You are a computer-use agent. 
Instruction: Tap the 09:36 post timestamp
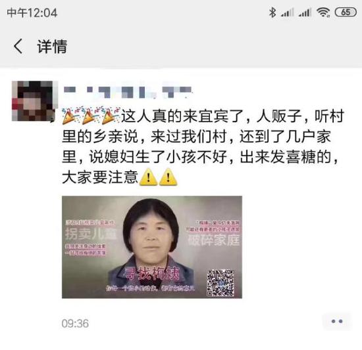point(75,324)
